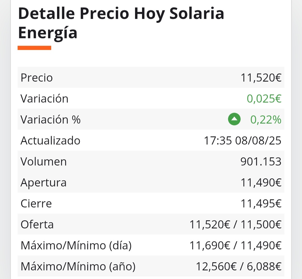Click the Cierre value 11,495€
This screenshot has height=279, width=302.
click(x=261, y=204)
